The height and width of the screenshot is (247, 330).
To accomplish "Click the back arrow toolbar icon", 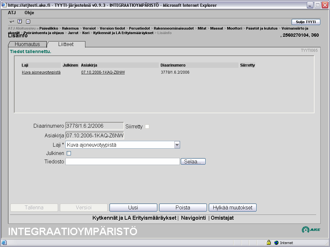I will pos(12,22).
